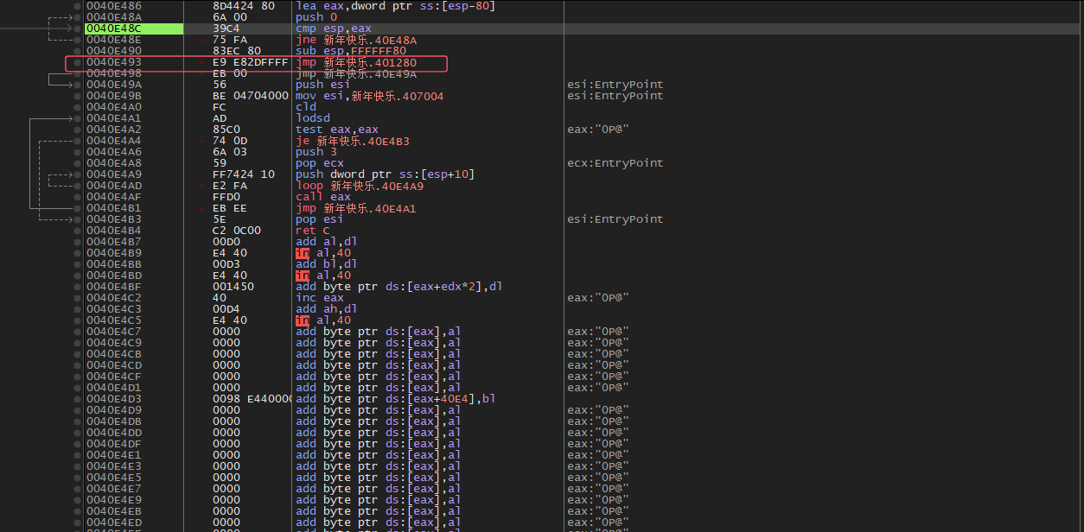This screenshot has height=532, width=1084.
Task: Click the cld instruction
Action: [x=306, y=107]
